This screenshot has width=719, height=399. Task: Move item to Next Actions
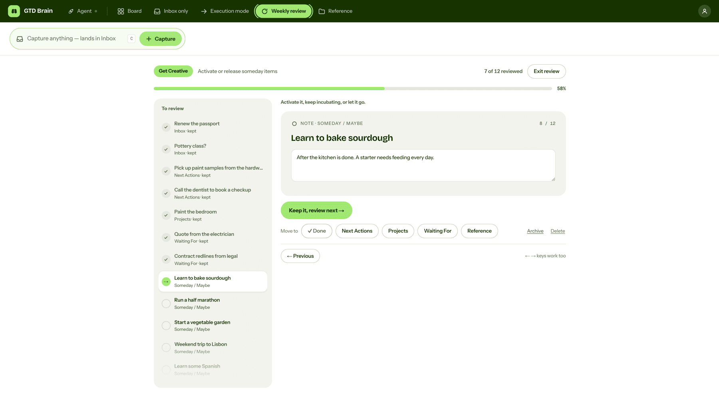pos(357,231)
